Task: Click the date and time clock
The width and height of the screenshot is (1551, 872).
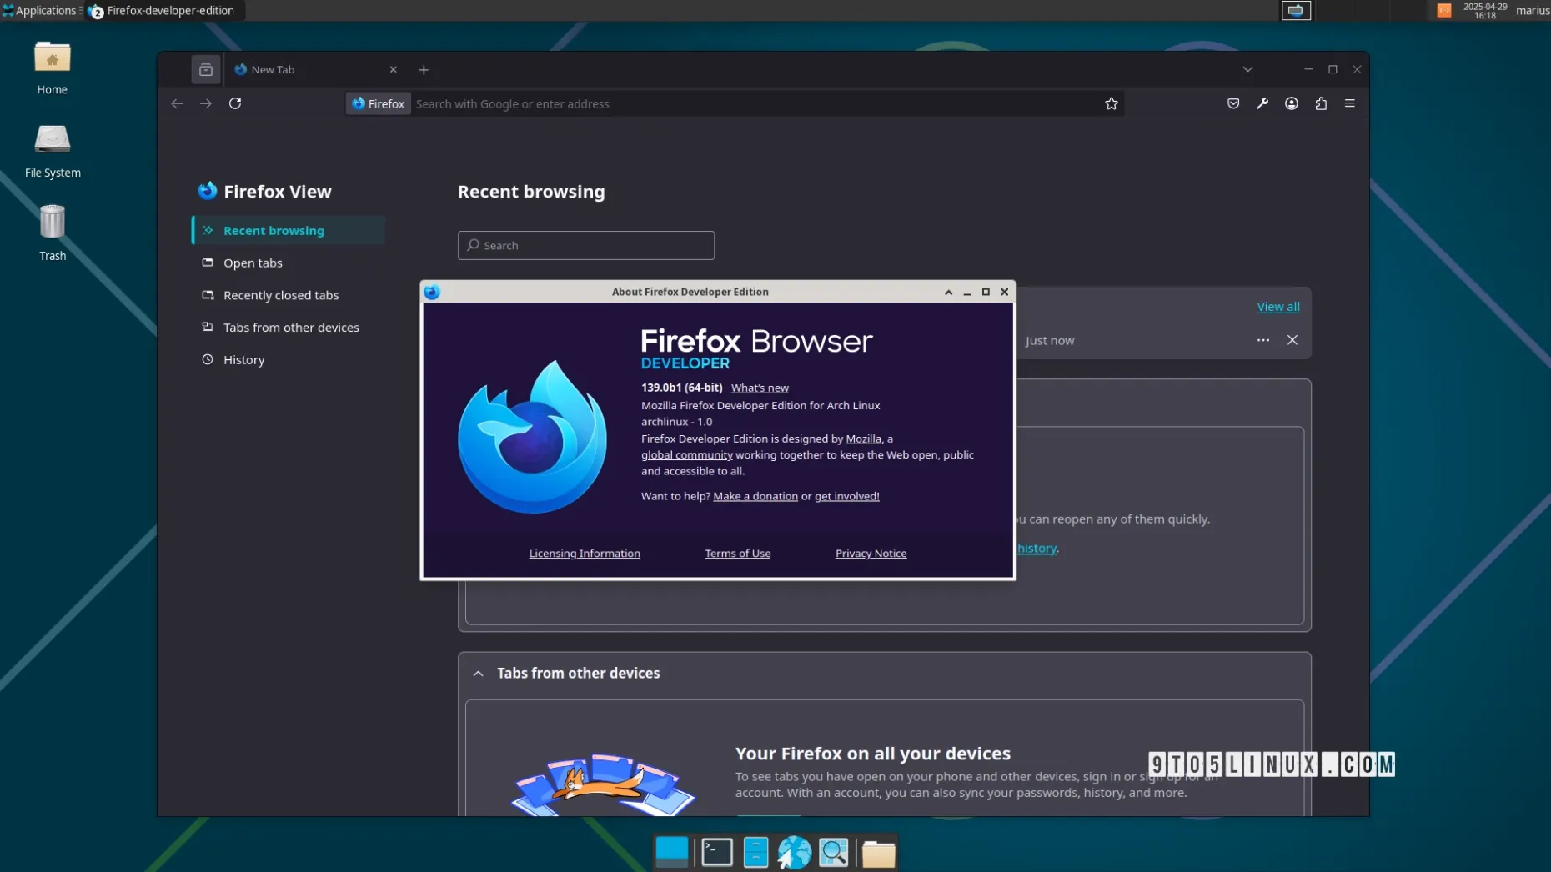Action: 1485,10
